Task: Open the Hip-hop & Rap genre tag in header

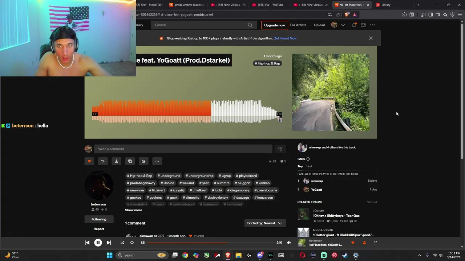Action: pyautogui.click(x=267, y=63)
